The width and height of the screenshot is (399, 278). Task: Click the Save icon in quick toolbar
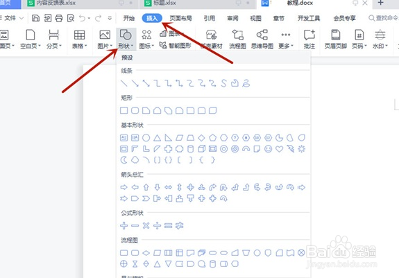(x=35, y=18)
